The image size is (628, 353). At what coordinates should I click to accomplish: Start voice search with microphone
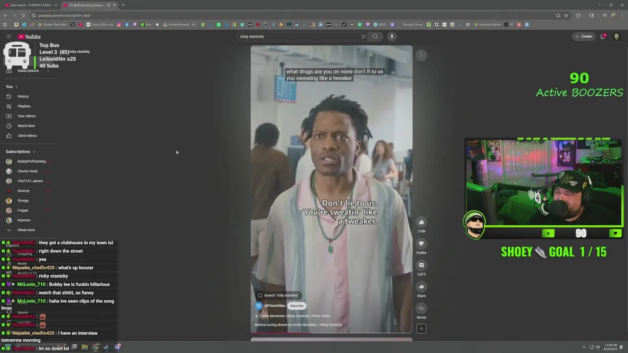392,36
